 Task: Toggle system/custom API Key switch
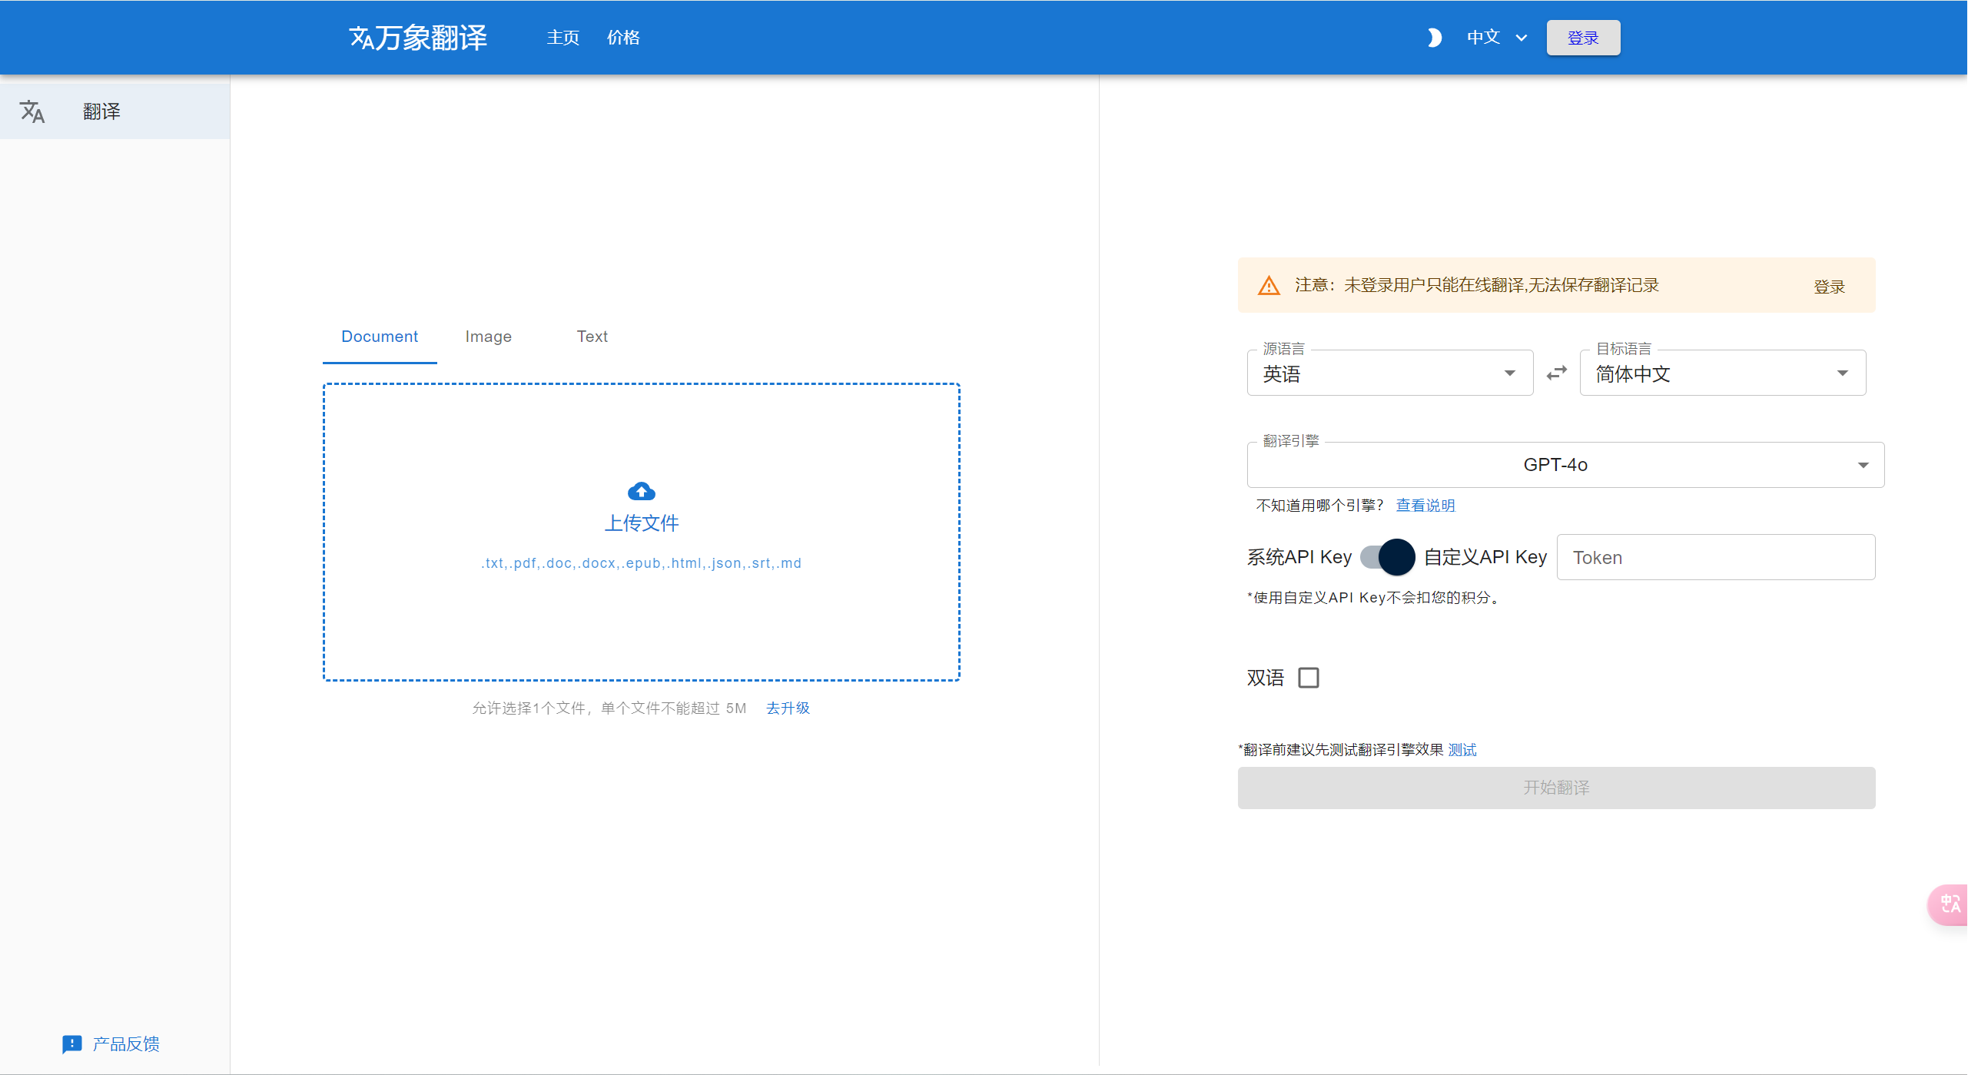click(1387, 557)
